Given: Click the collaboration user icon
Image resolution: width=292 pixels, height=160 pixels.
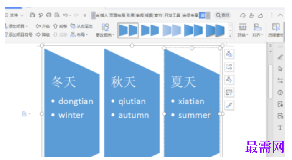Looking at the screenshot, I should 251,15.
